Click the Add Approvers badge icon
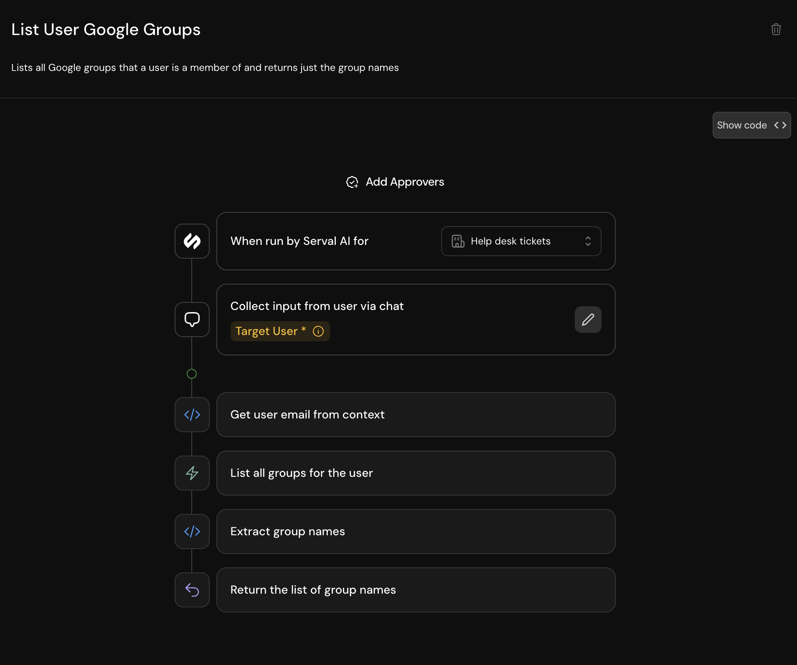797x665 pixels. coord(352,182)
